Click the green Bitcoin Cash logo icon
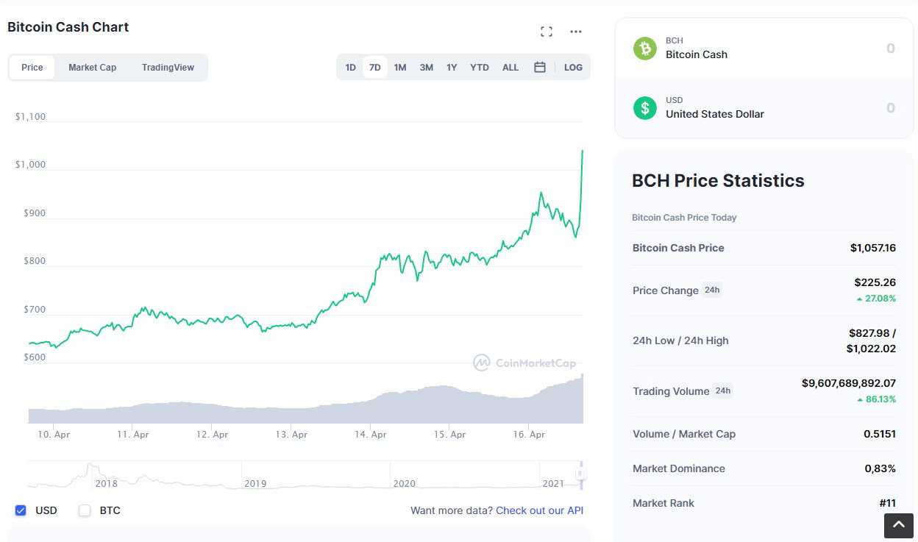Image resolution: width=918 pixels, height=542 pixels. pos(645,49)
